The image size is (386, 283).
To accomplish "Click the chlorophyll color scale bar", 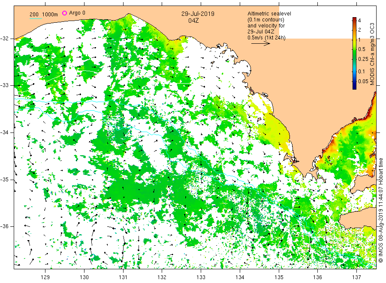I will 354,53.
